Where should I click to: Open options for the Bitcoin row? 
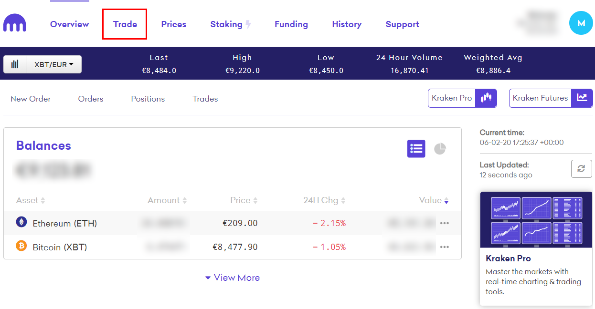pos(444,247)
